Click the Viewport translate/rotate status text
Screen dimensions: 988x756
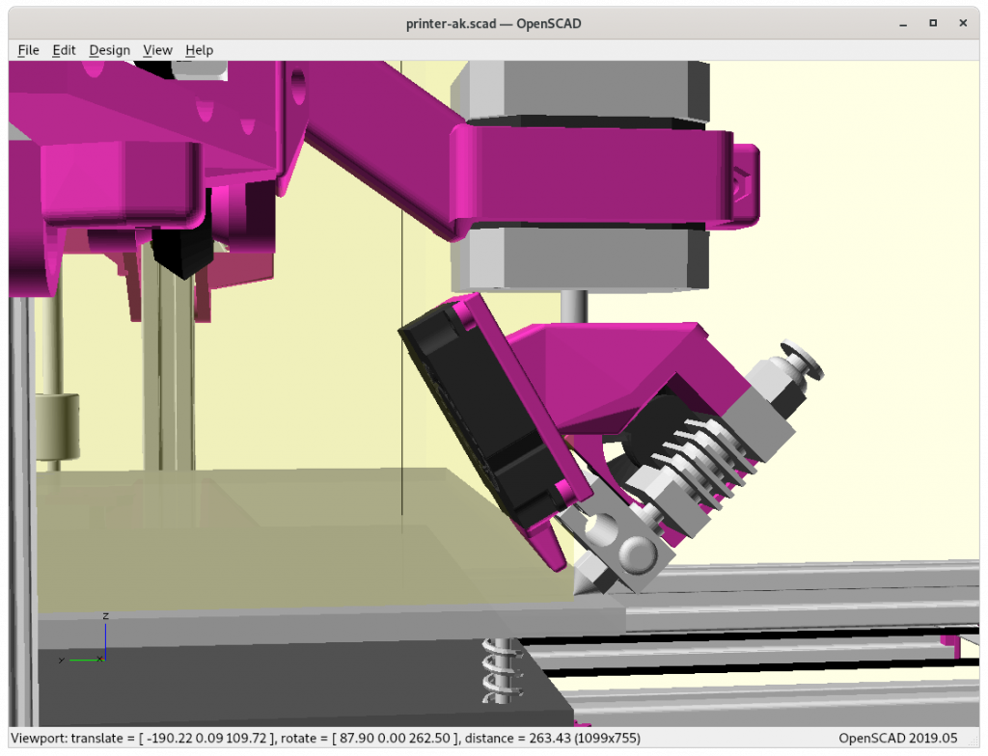click(x=325, y=738)
